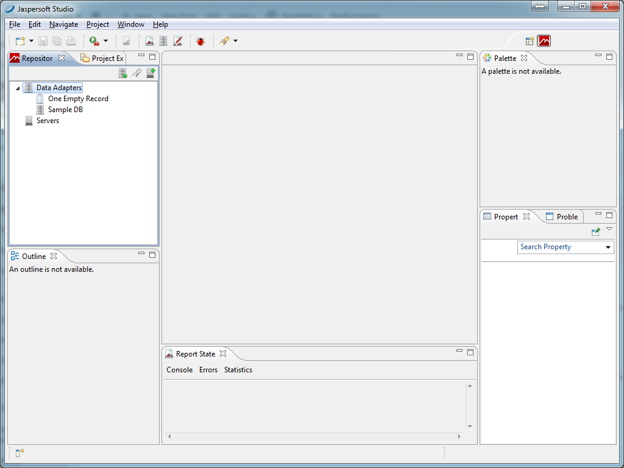Minimize the Repository panel
Image resolution: width=624 pixels, height=468 pixels.
[x=141, y=55]
